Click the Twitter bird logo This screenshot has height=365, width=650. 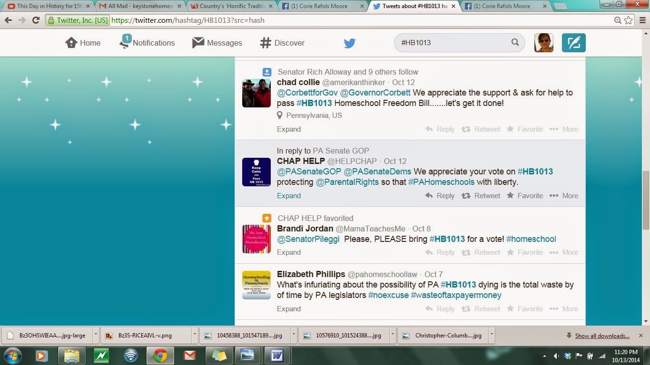tap(350, 43)
